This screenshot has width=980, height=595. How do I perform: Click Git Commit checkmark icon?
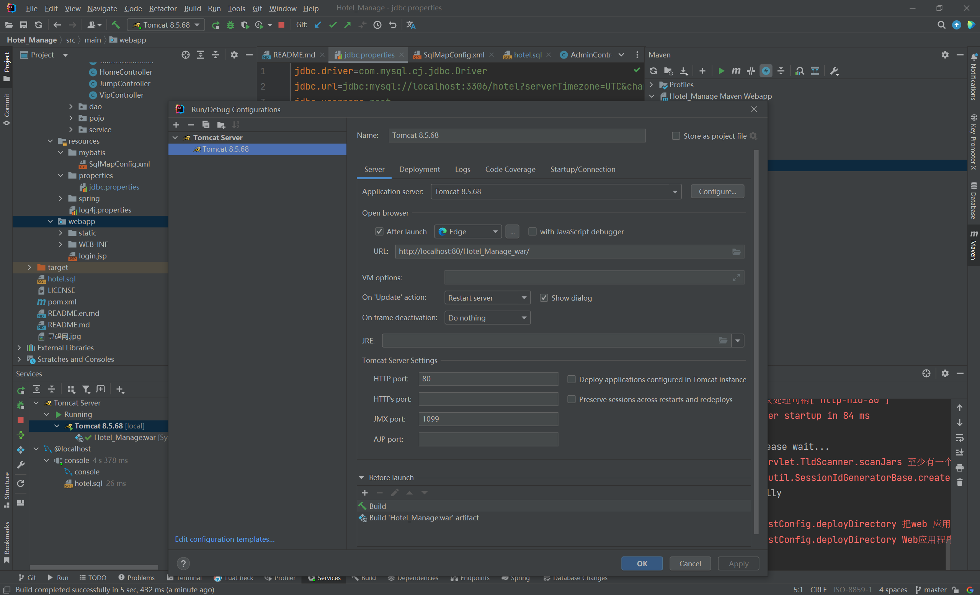pyautogui.click(x=333, y=25)
